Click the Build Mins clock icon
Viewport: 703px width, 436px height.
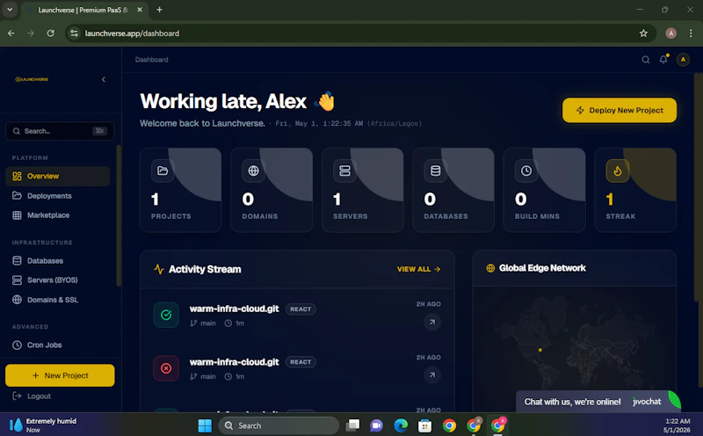(526, 171)
